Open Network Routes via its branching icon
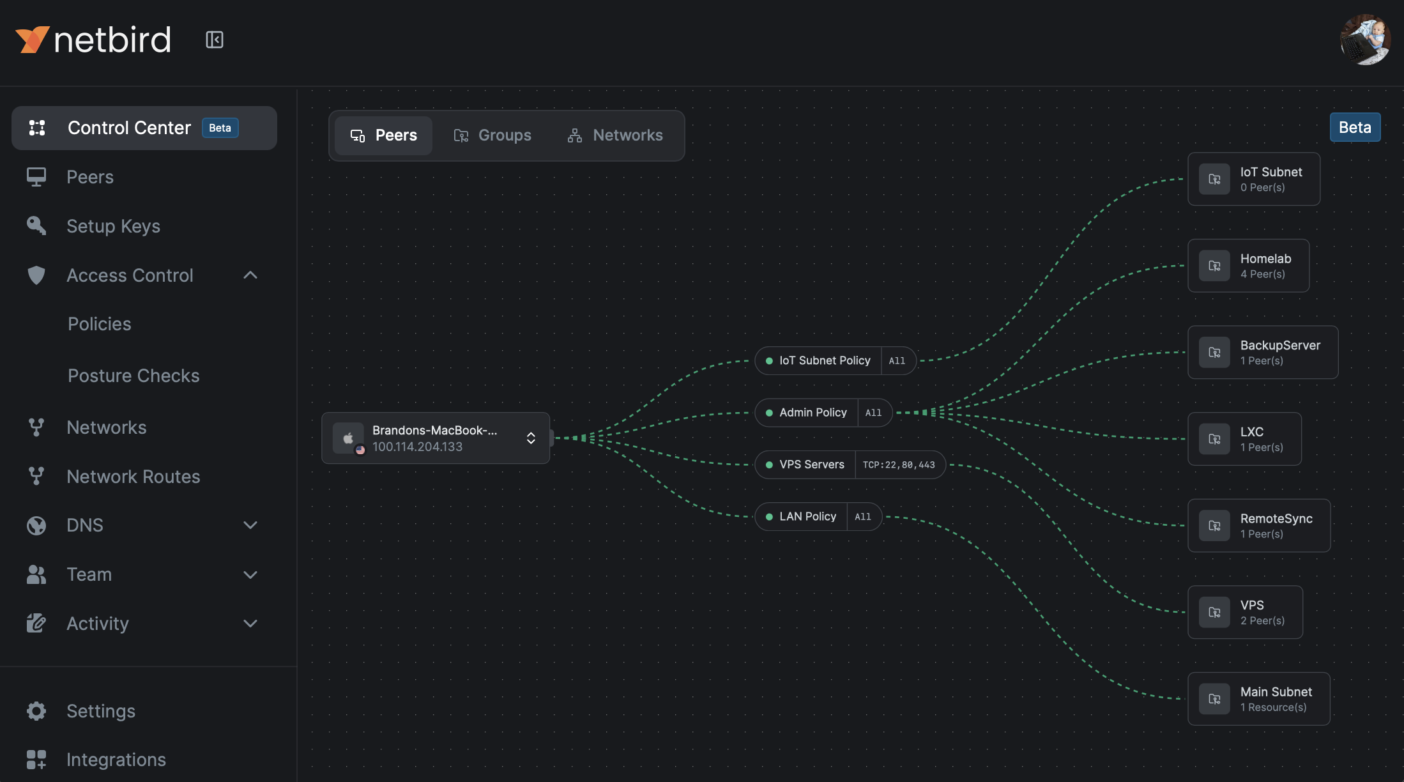 [x=36, y=476]
